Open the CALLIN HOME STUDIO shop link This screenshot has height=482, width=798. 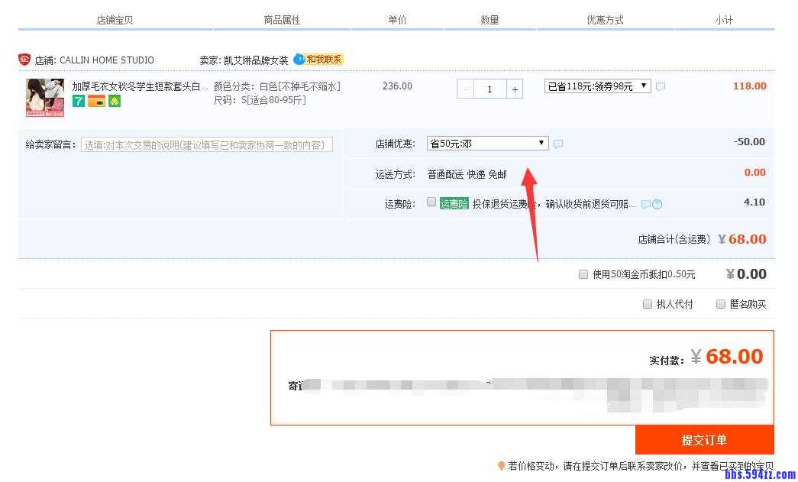[106, 60]
